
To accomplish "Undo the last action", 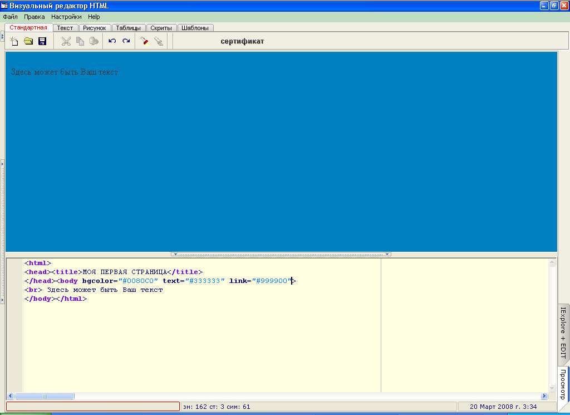I will pos(112,41).
